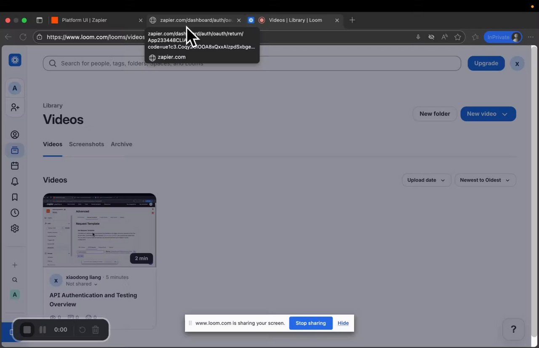Click the Loom search input field
Image resolution: width=539 pixels, height=348 pixels.
coord(252,63)
